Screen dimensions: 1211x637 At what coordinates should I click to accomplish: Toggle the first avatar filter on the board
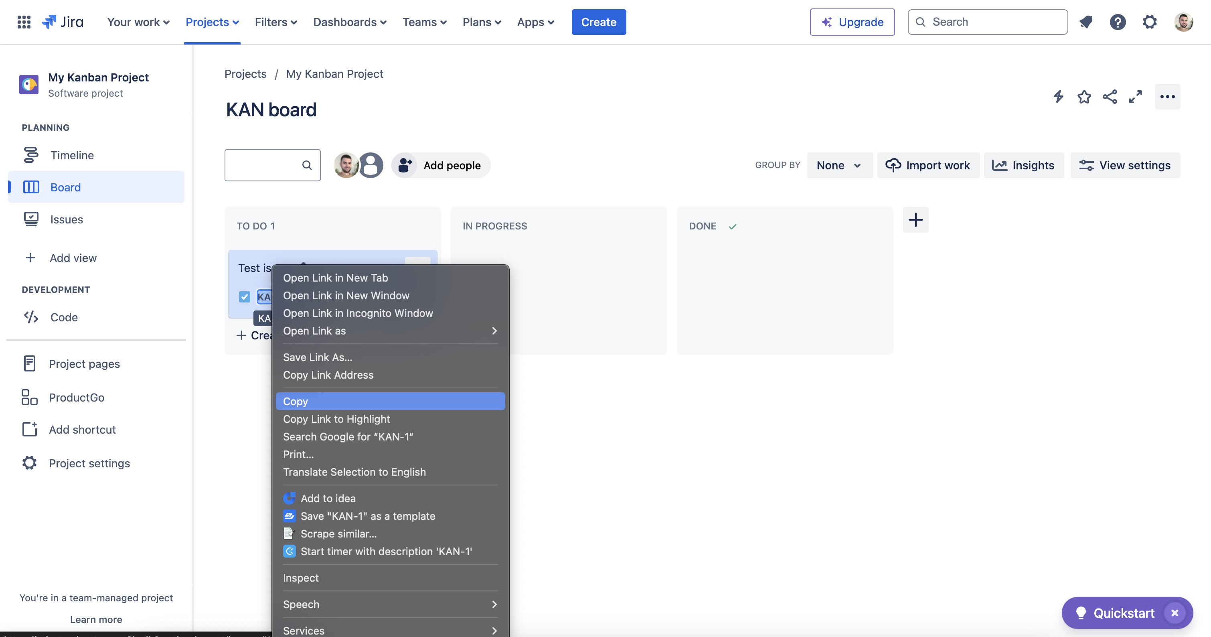(346, 165)
